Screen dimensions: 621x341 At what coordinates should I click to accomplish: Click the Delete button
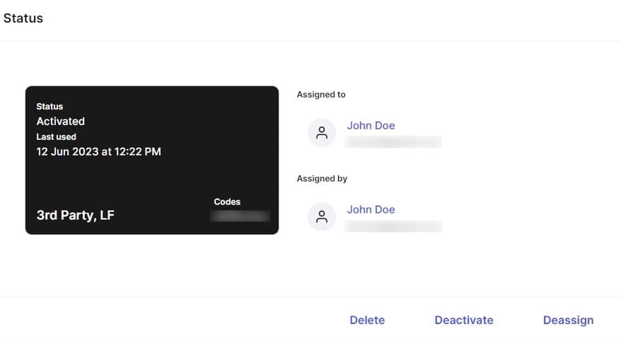pos(367,320)
